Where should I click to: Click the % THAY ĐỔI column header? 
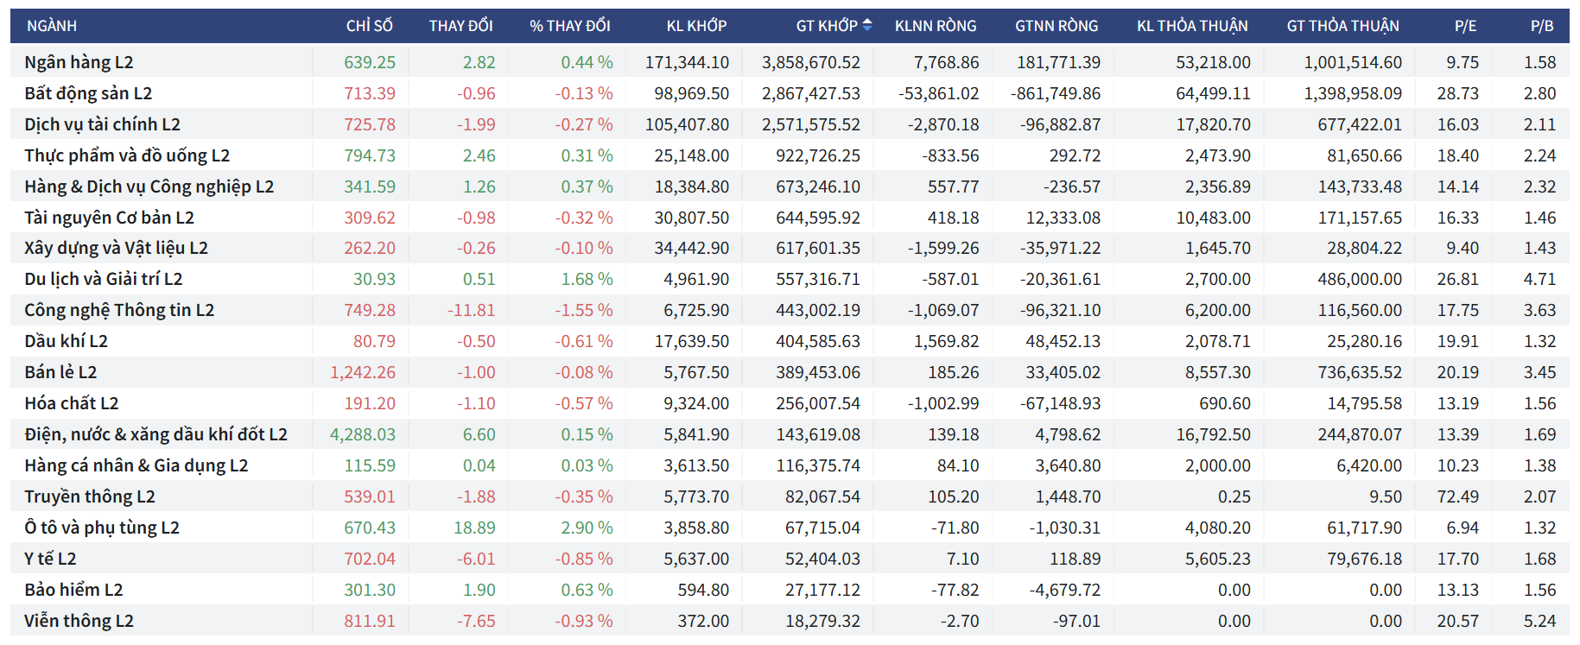569,26
